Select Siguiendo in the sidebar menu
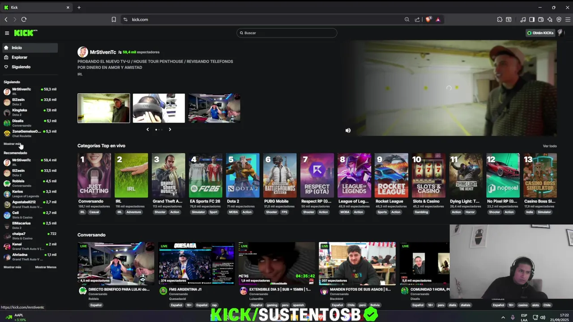The width and height of the screenshot is (573, 322). (29, 67)
